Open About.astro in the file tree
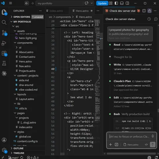The image size is (159, 159). [x=27, y=52]
